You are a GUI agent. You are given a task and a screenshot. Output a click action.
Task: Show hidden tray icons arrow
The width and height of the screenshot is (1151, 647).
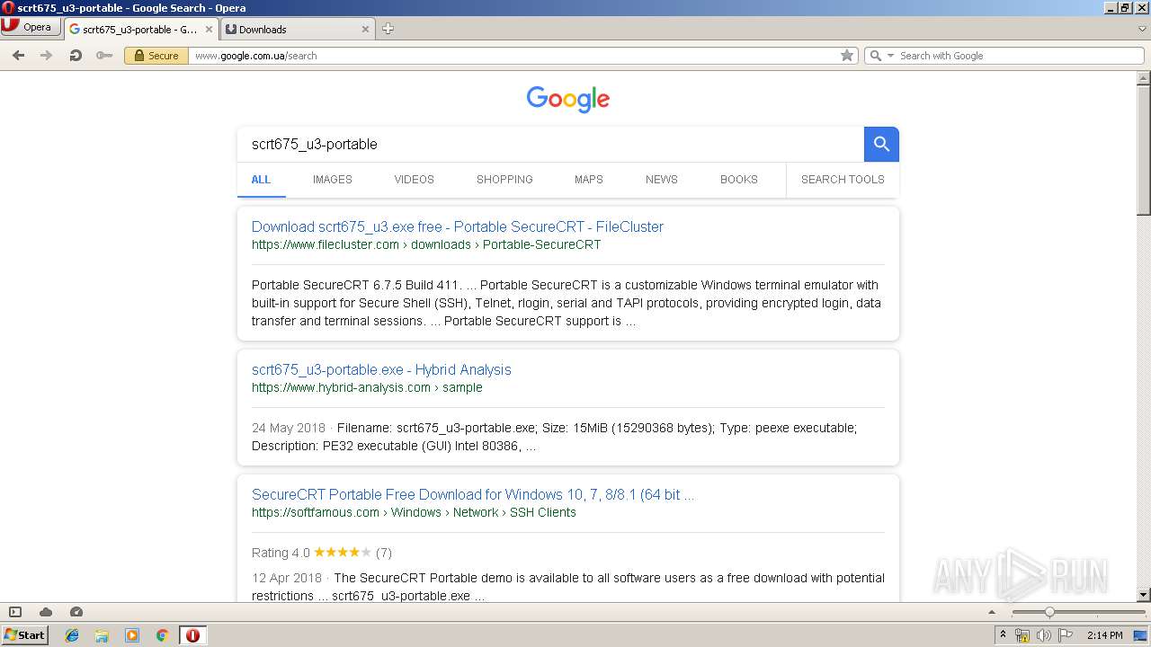(x=1003, y=635)
